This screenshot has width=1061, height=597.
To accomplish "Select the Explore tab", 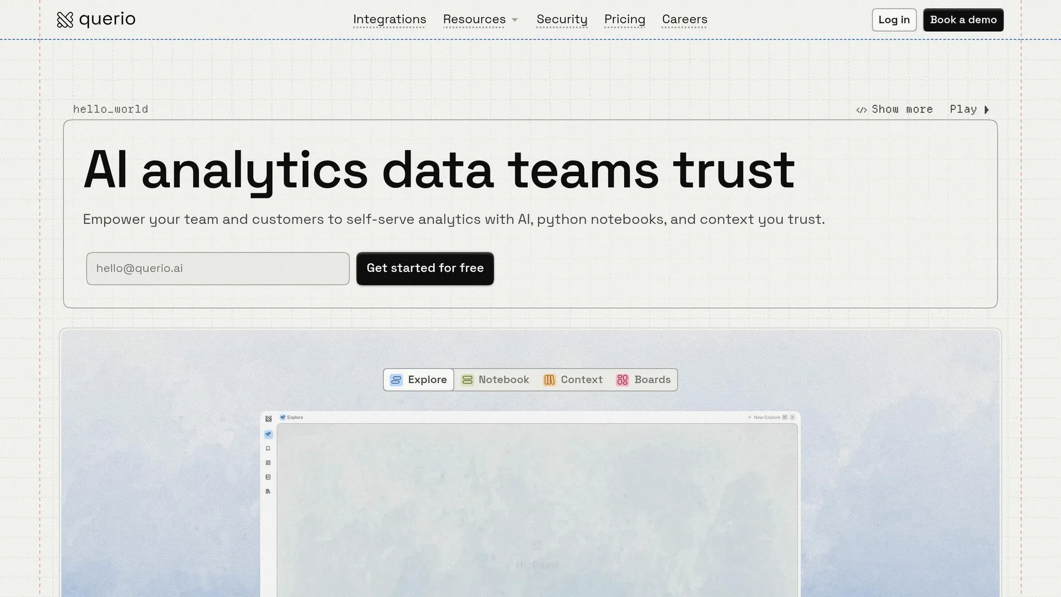I will point(419,380).
